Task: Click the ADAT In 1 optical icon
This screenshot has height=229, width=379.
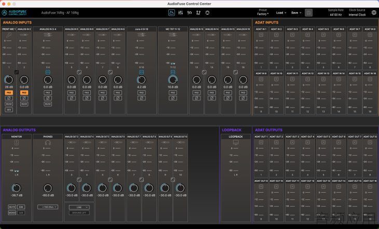Action: [x=261, y=35]
